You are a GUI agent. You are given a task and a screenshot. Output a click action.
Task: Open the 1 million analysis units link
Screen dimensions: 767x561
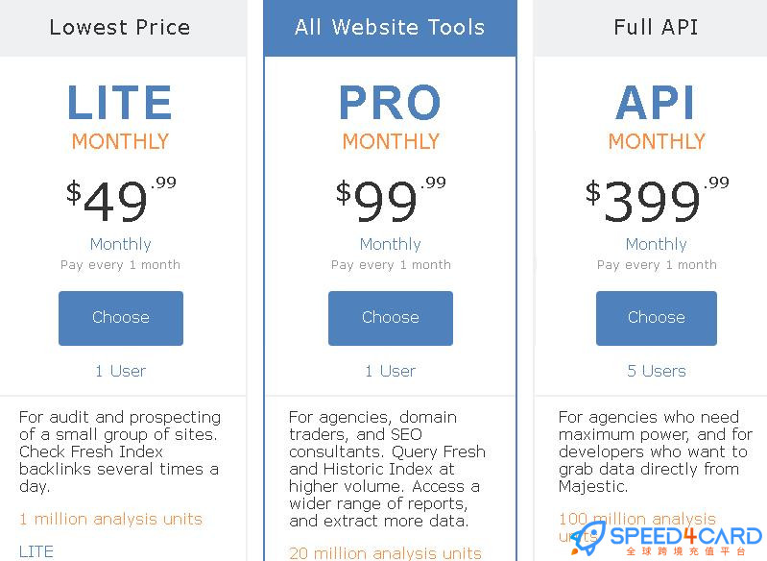pyautogui.click(x=110, y=519)
